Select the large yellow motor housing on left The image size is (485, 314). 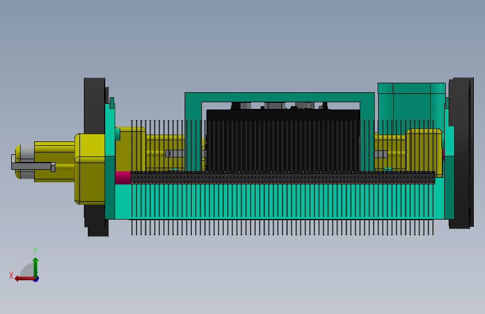pos(90,169)
